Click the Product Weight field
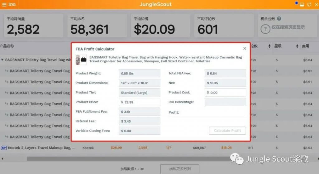This screenshot has height=174, width=319. pyautogui.click(x=139, y=73)
